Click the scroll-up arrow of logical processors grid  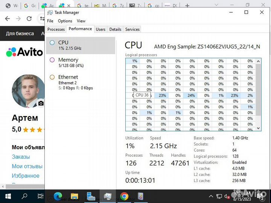point(258,61)
